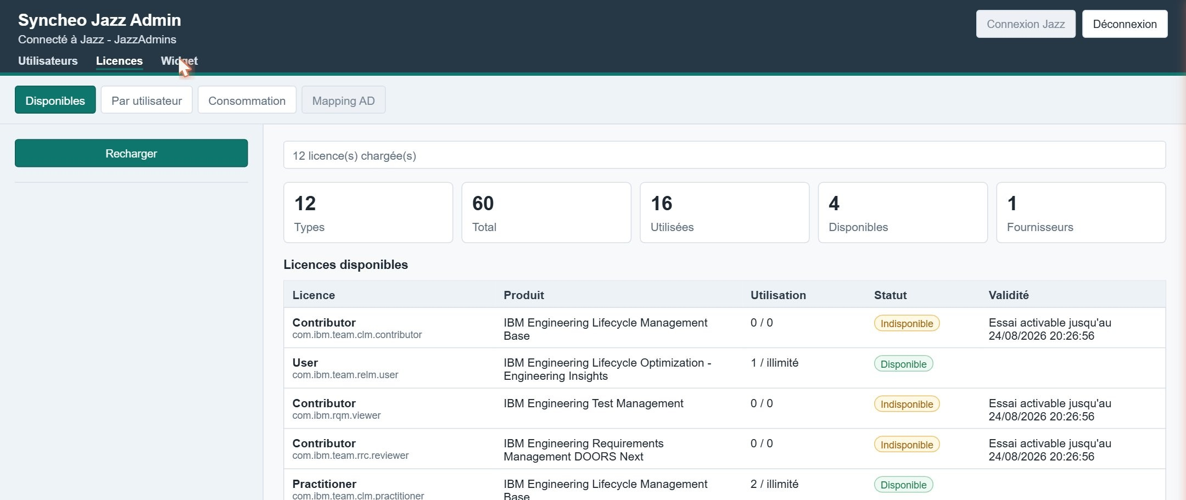Select the Licences navigation item
Image resolution: width=1186 pixels, height=500 pixels.
point(119,61)
